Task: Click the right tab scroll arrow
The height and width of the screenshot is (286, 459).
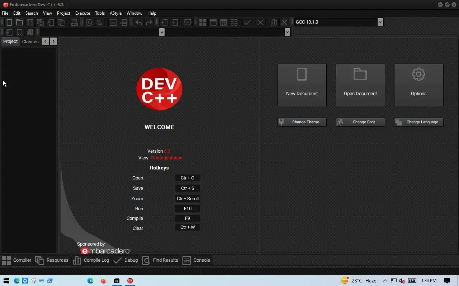Action: click(54, 41)
